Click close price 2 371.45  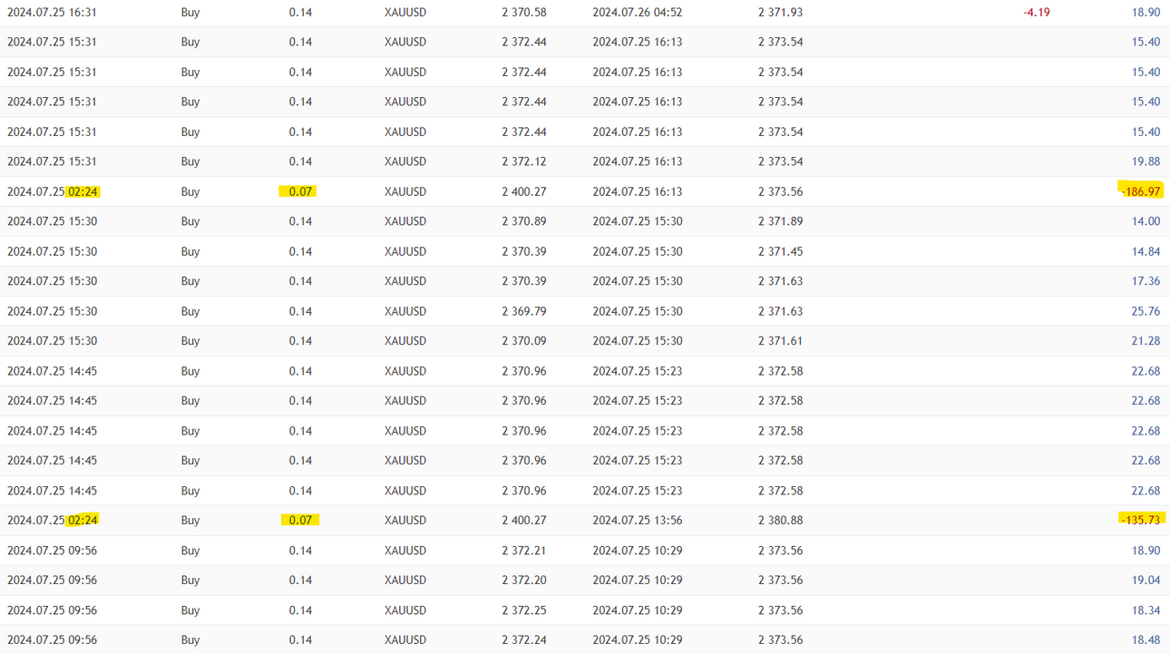781,251
